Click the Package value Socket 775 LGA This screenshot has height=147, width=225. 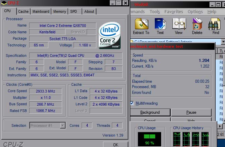(x=63, y=39)
